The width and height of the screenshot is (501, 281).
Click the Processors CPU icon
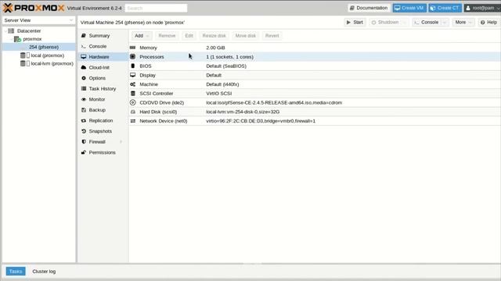pyautogui.click(x=132, y=57)
